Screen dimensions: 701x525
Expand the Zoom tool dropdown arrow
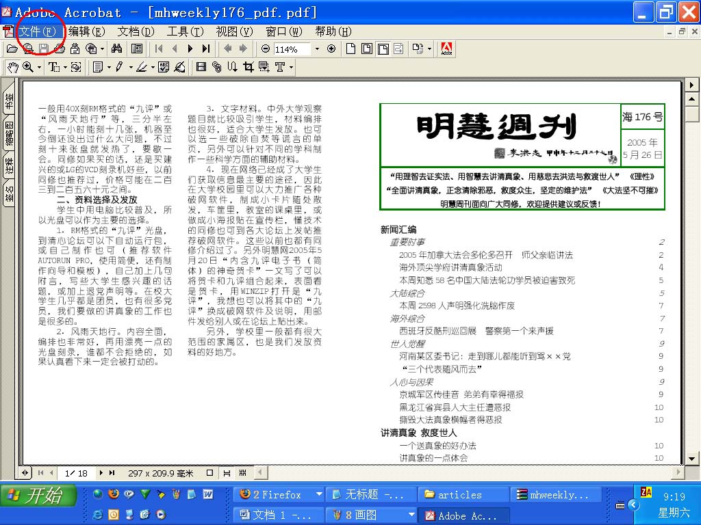39,67
